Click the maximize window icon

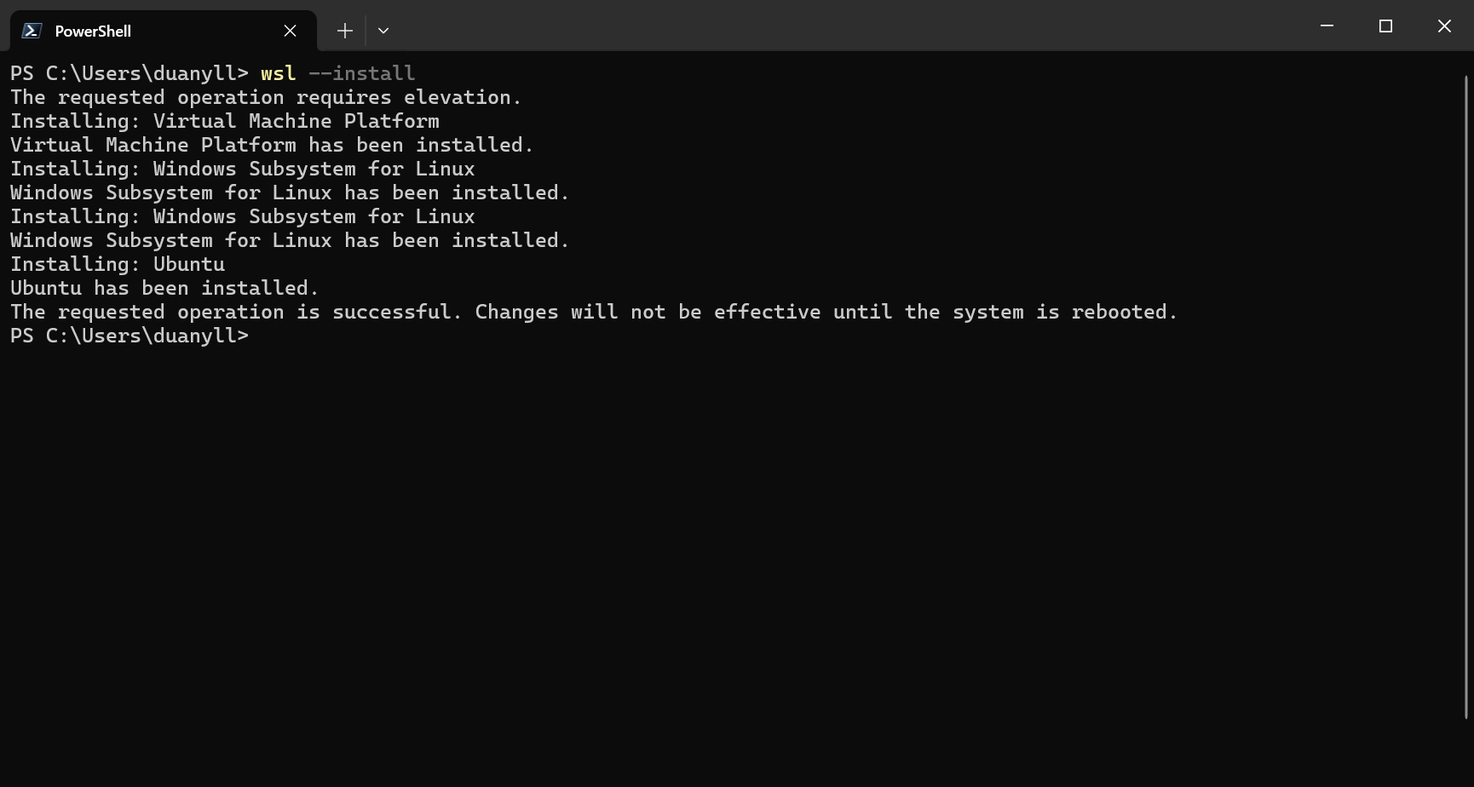(x=1385, y=26)
